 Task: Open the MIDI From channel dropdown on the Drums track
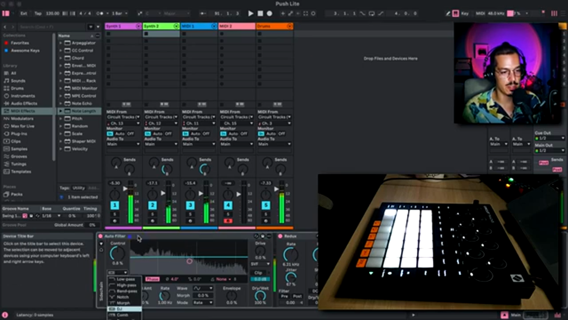[274, 123]
